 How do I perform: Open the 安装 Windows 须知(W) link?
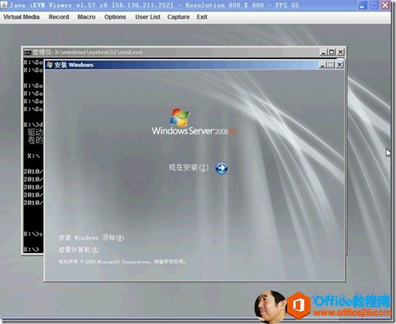tap(91, 238)
